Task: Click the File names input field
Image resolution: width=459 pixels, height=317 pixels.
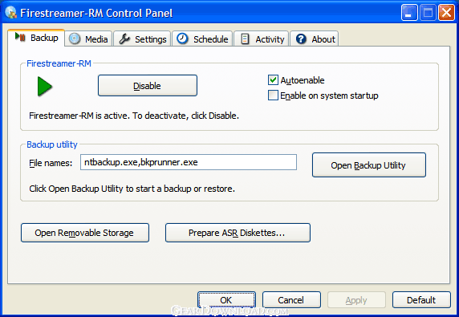Action: tap(189, 162)
